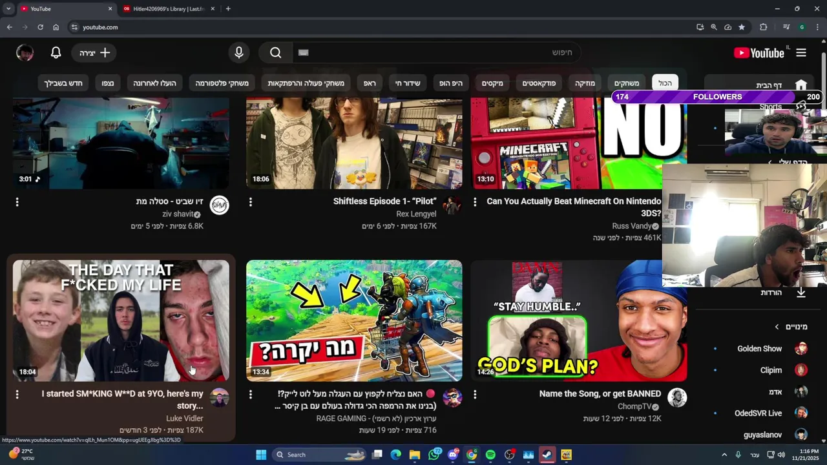Select the ראפ filter chip
The image size is (827, 465).
pos(370,83)
